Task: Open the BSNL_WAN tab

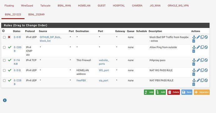Action: 64,6
